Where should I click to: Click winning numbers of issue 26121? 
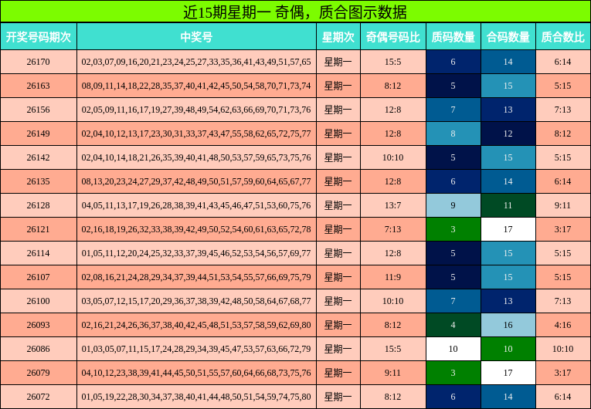(196, 229)
